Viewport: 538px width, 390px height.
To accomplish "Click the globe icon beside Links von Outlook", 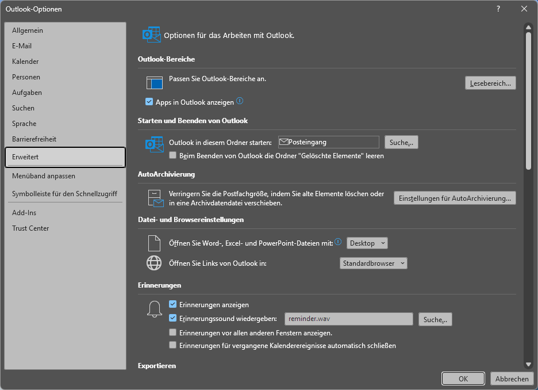I will coord(154,263).
